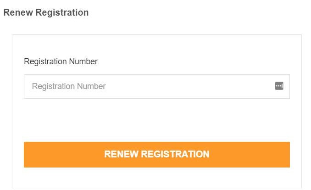311x190 pixels.
Task: Tap the Renew Registration title text
Action: coord(46,12)
